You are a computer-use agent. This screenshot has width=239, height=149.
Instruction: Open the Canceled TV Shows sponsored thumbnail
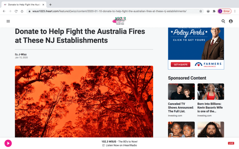pos(181,91)
